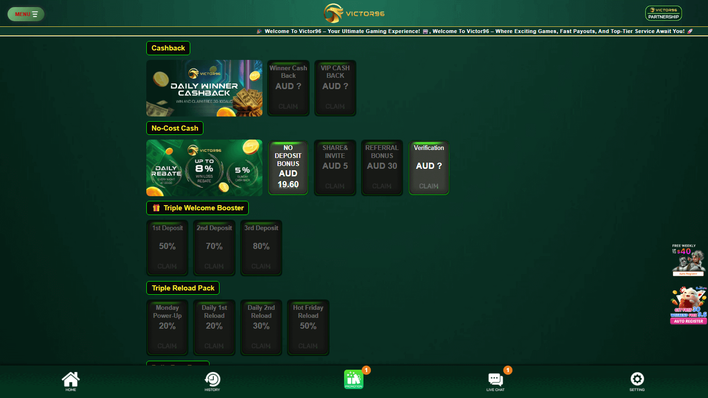Viewport: 708px width, 398px height.
Task: Select the Cashback section label
Action: pos(168,48)
